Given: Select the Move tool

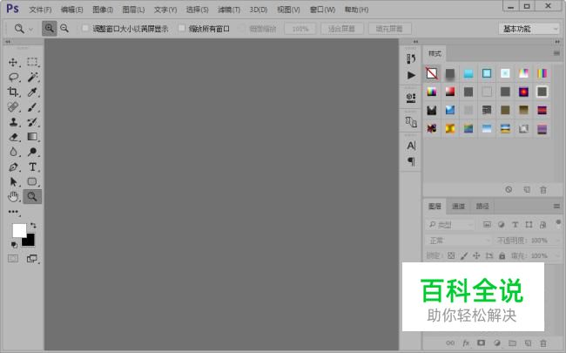Looking at the screenshot, I should coord(13,62).
